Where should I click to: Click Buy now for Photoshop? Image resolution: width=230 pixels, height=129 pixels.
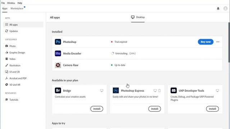pyautogui.click(x=206, y=42)
